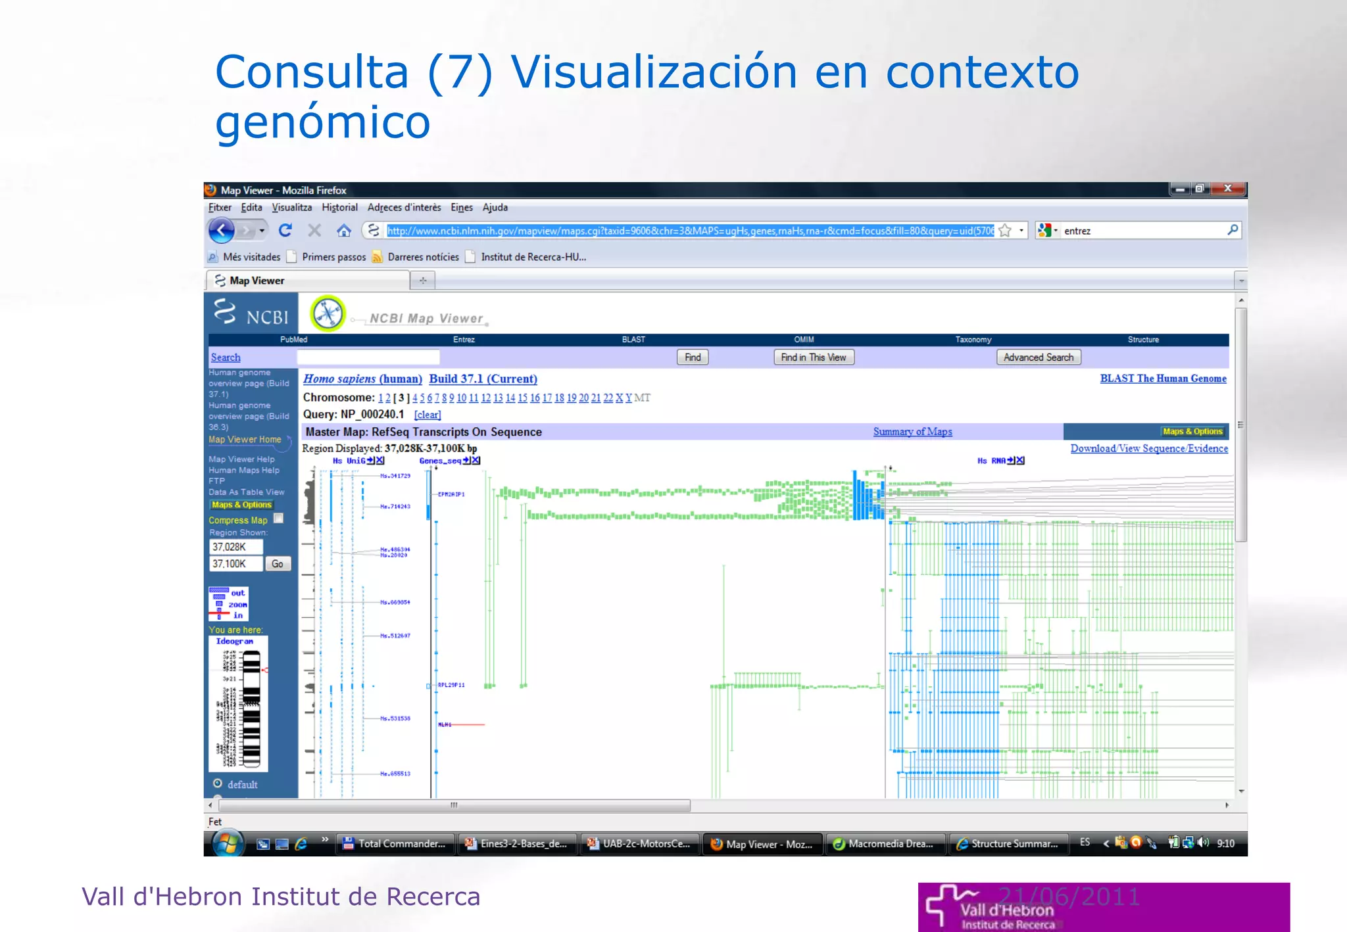Remove the Hs UniG map with X
This screenshot has height=932, width=1347.
(380, 461)
